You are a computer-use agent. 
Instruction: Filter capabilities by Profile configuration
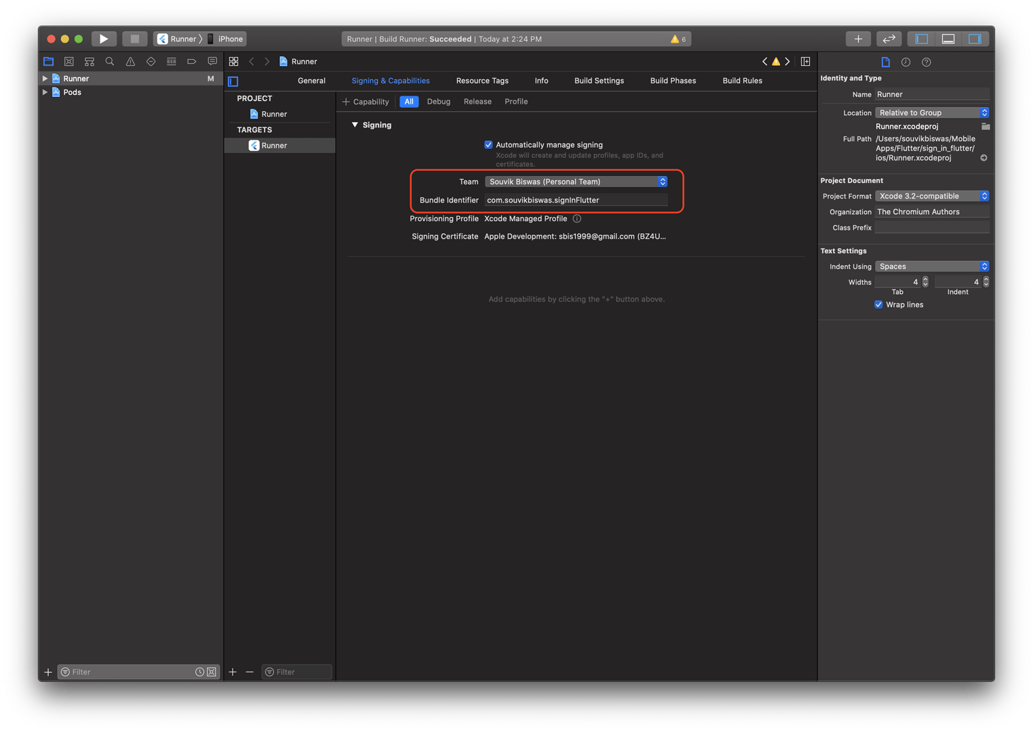[516, 102]
